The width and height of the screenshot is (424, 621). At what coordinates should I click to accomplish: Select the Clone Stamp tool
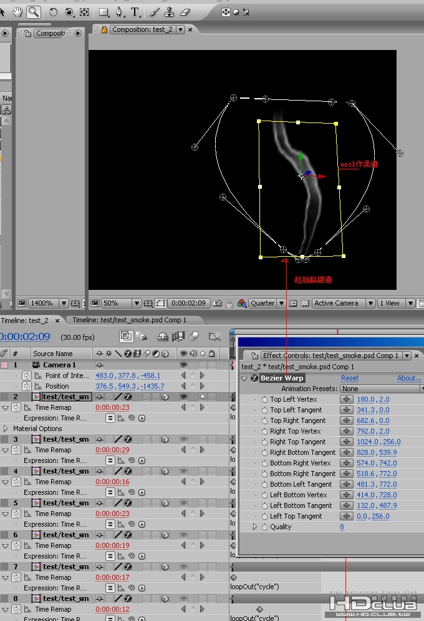[170, 12]
